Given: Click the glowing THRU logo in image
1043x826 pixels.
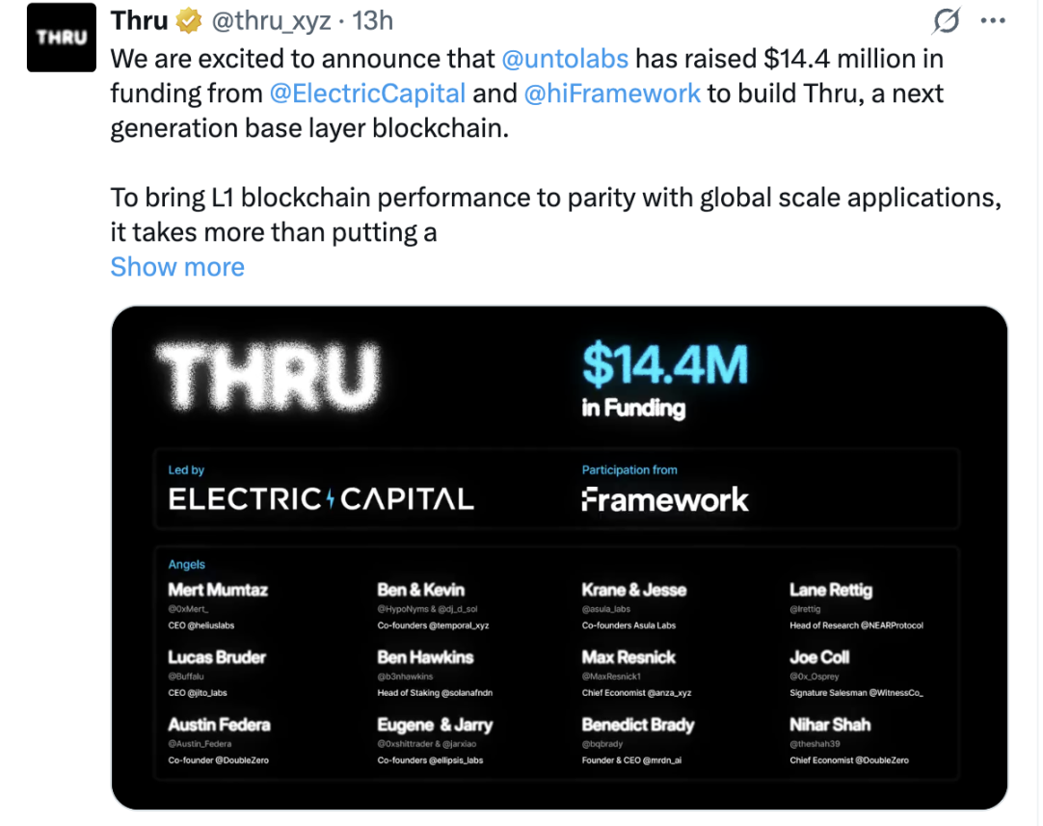Looking at the screenshot, I should point(268,375).
